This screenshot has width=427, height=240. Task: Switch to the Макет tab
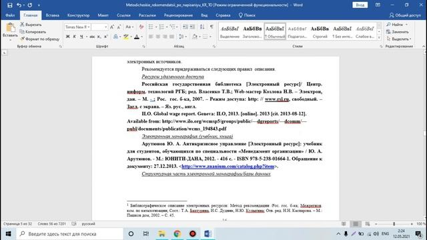[x=103, y=15]
